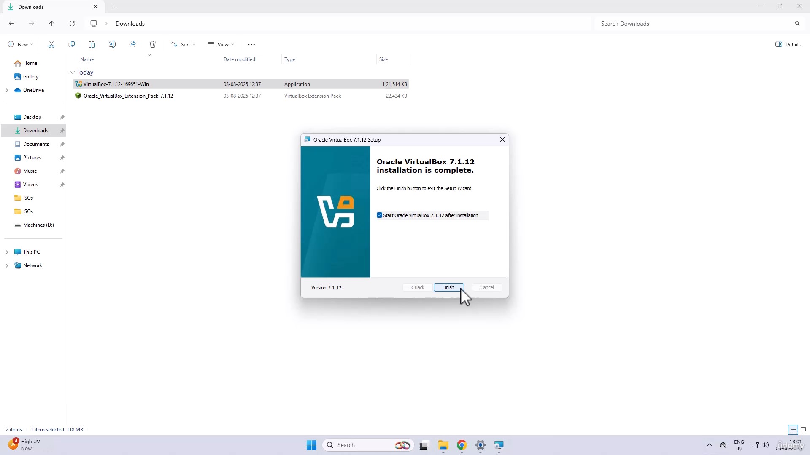The width and height of the screenshot is (810, 455).
Task: Click the Cut icon in Explorer toolbar
Action: [51, 44]
